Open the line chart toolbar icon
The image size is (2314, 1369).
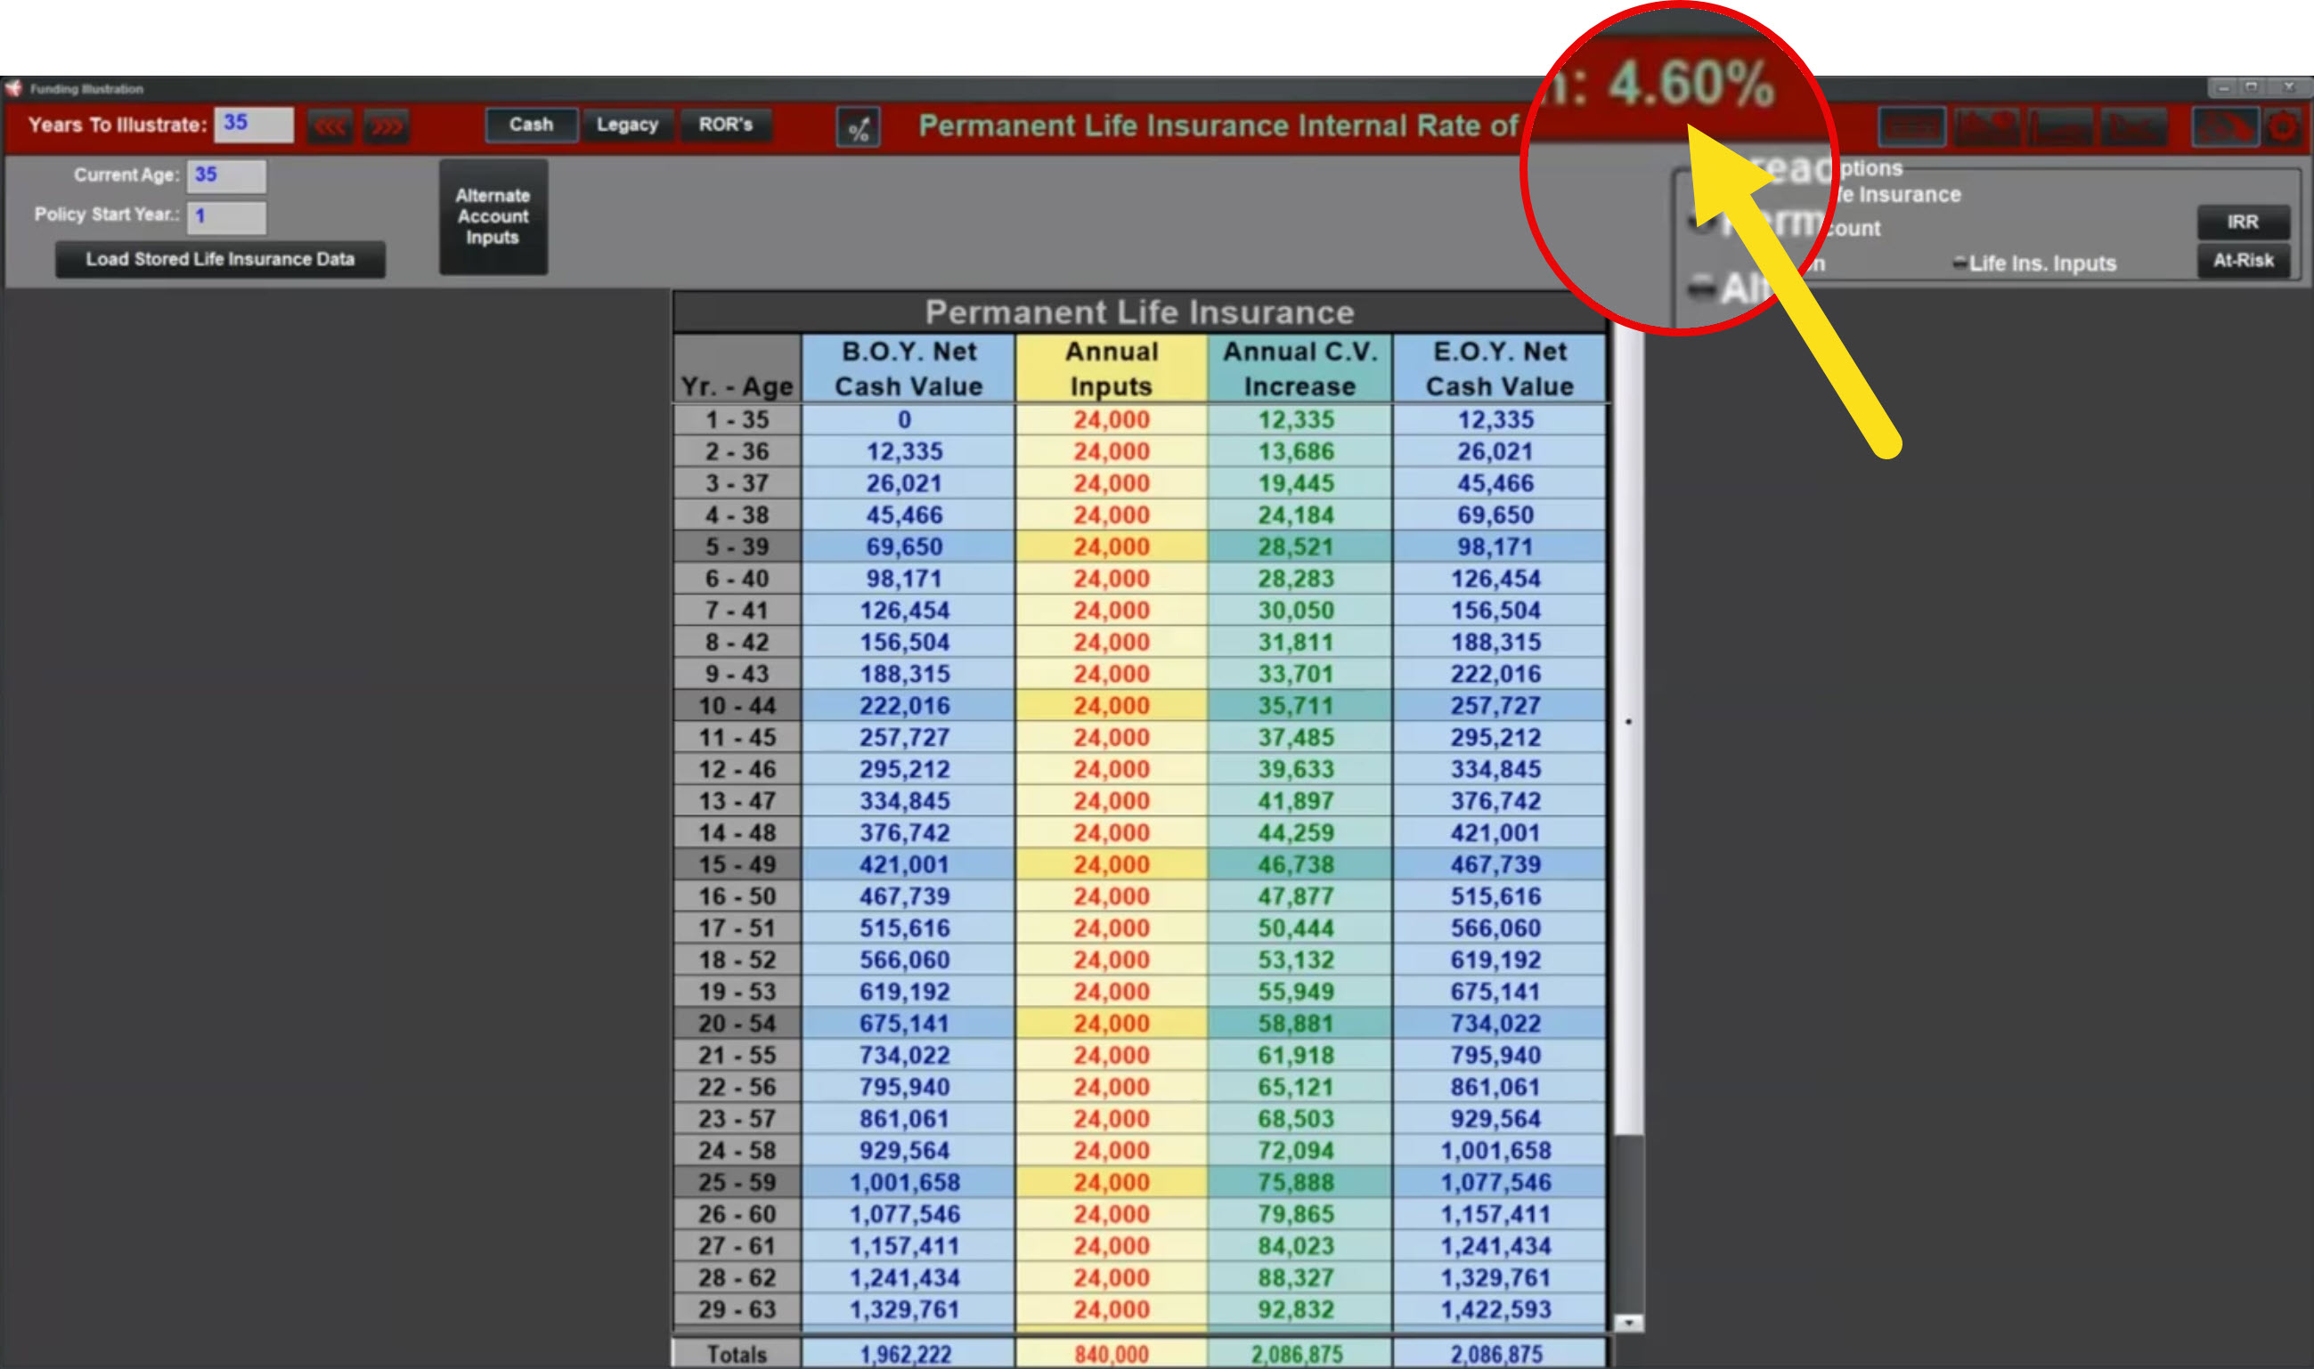click(x=2134, y=128)
